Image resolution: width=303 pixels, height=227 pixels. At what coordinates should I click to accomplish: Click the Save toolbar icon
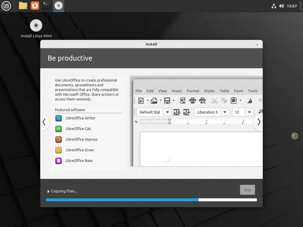[167, 100]
